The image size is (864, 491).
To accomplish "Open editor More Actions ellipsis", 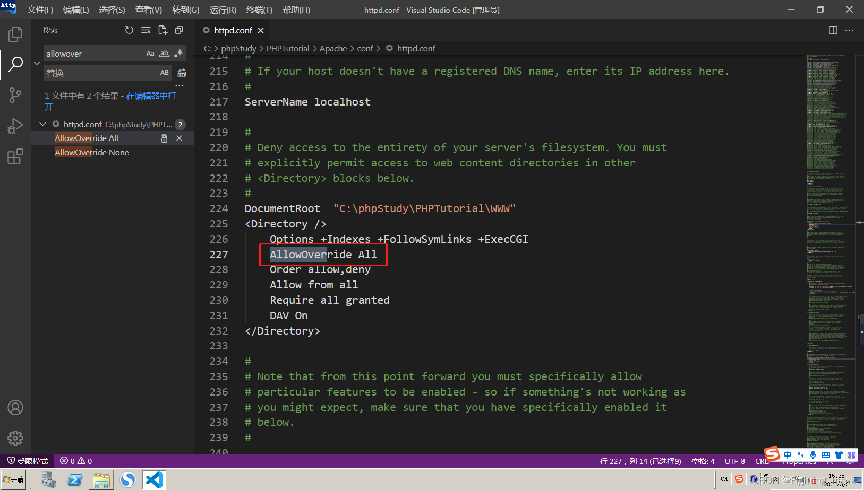I will (850, 30).
